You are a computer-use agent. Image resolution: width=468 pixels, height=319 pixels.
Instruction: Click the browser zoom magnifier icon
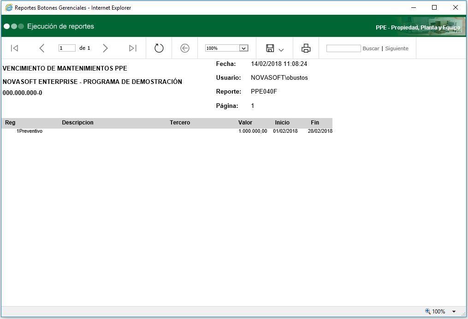click(428, 311)
